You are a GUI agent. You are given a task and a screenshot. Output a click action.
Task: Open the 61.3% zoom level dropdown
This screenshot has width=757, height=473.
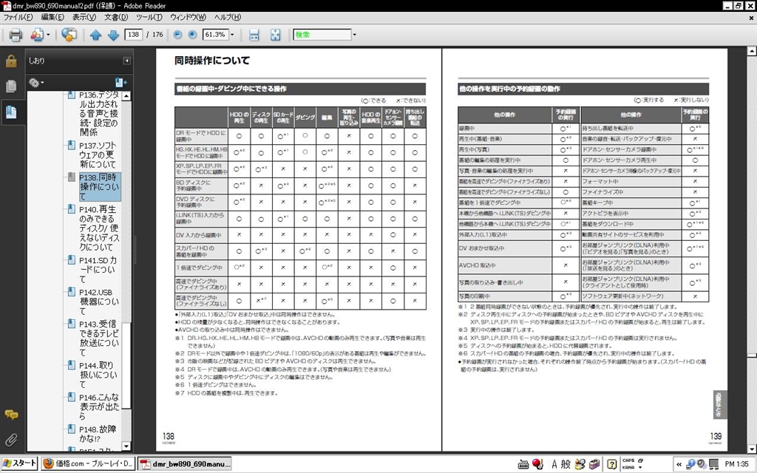pyautogui.click(x=231, y=35)
